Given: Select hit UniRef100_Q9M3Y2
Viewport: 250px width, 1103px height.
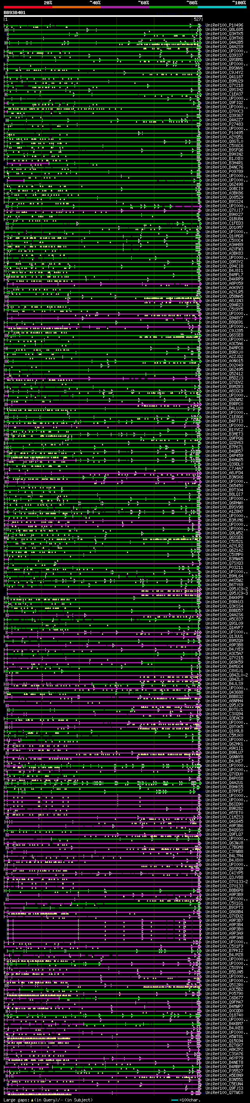Looking at the screenshot, I should [224, 262].
